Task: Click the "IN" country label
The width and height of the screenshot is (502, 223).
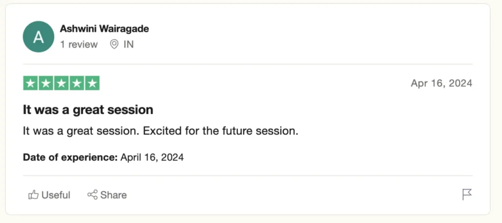Action: tap(128, 45)
